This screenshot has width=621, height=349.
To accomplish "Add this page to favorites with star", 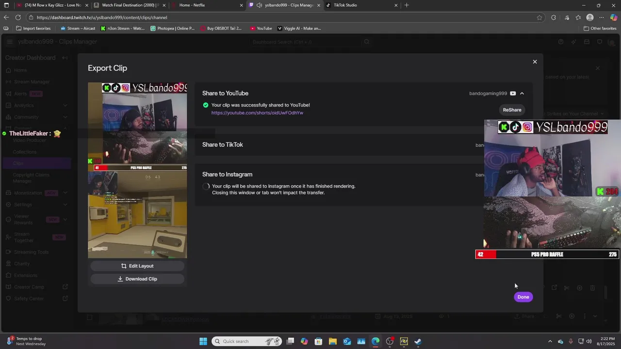I will click(x=539, y=17).
